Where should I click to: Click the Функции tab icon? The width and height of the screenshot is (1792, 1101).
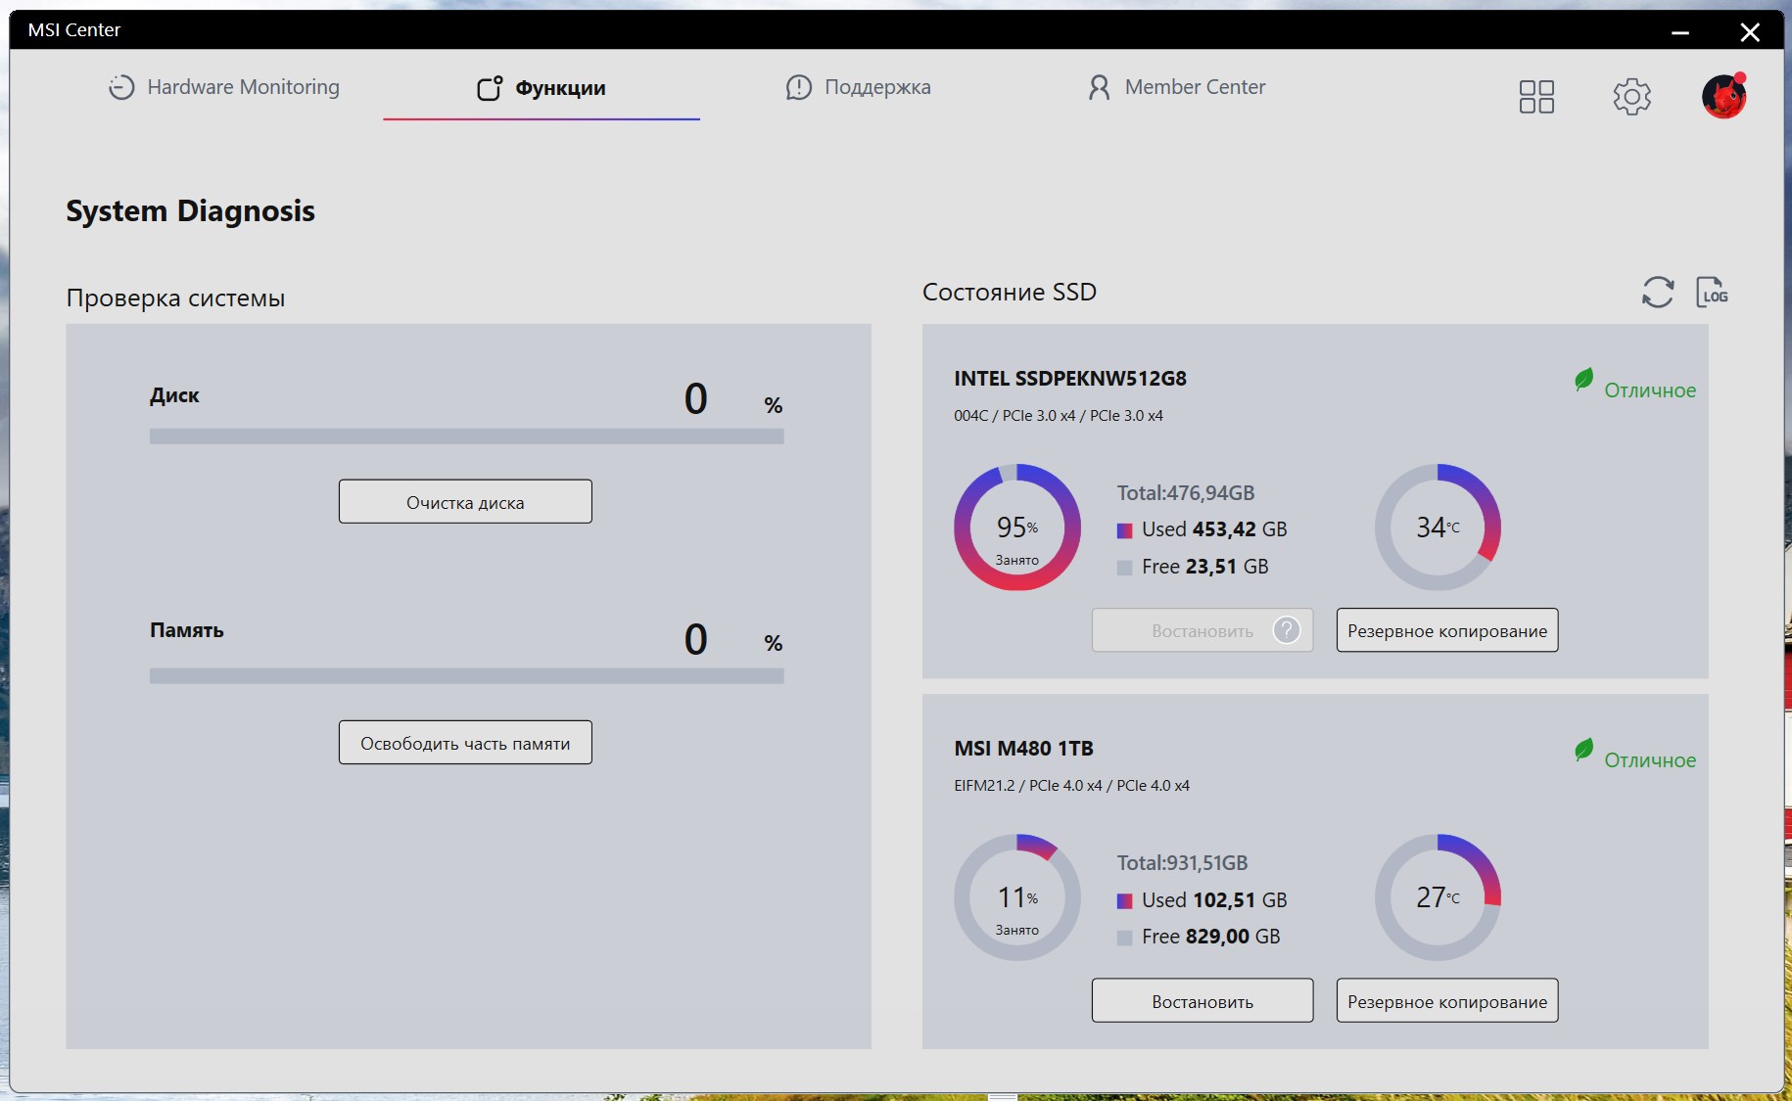(x=490, y=88)
